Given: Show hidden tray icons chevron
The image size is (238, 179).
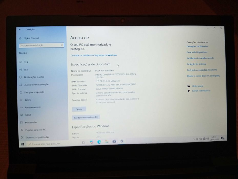Looking at the screenshot, I should tap(193, 139).
